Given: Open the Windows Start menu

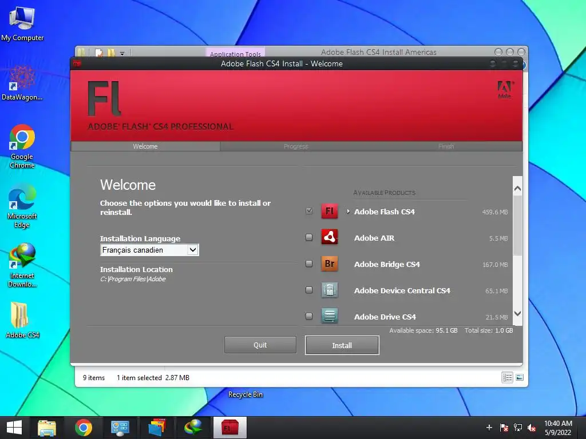Looking at the screenshot, I should coord(14,428).
